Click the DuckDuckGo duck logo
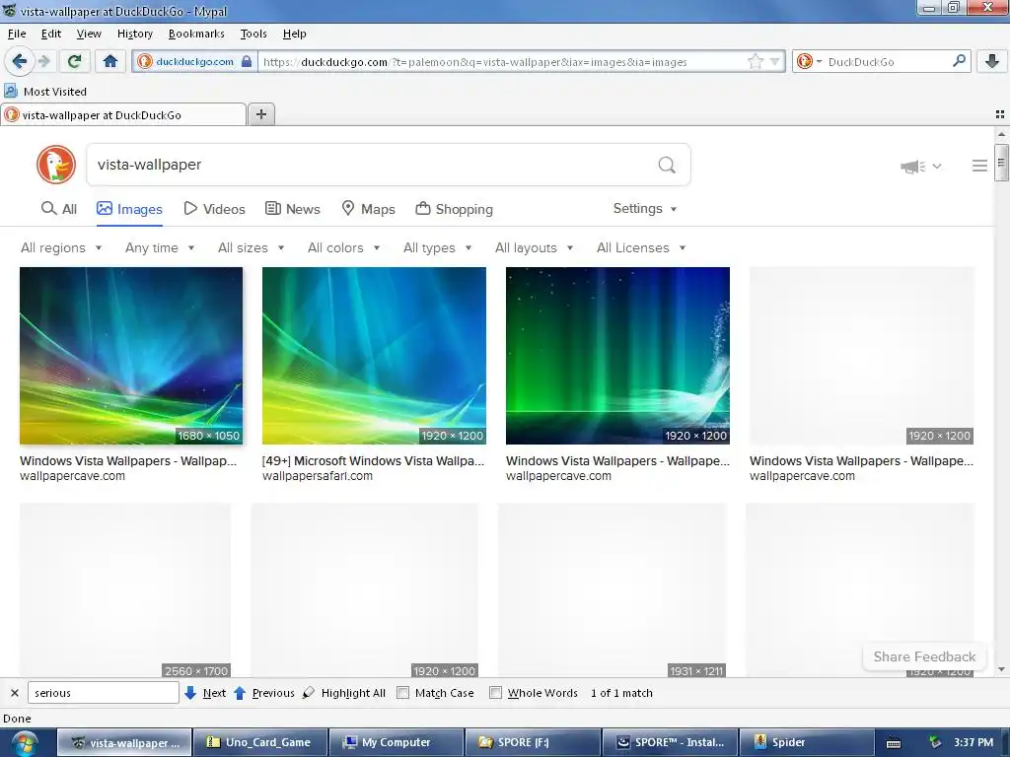 56,165
